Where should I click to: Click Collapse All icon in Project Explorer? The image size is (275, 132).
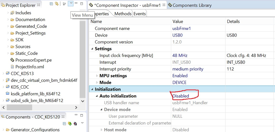51,4
